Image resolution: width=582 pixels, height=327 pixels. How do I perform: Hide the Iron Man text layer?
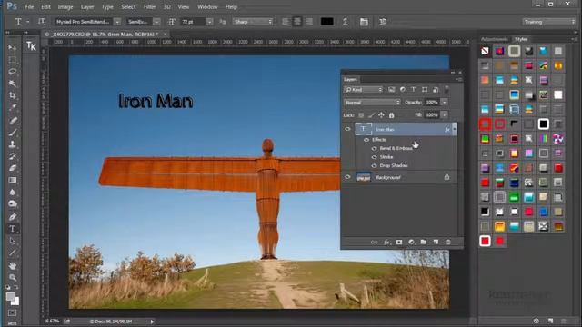pos(347,129)
